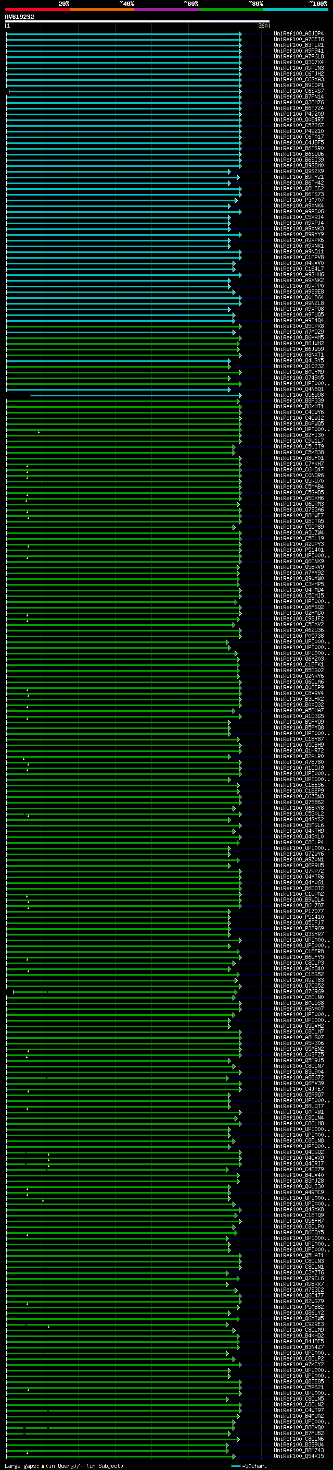
Task: Select the UniRef100_B6SQU6 label
Action: (299, 154)
